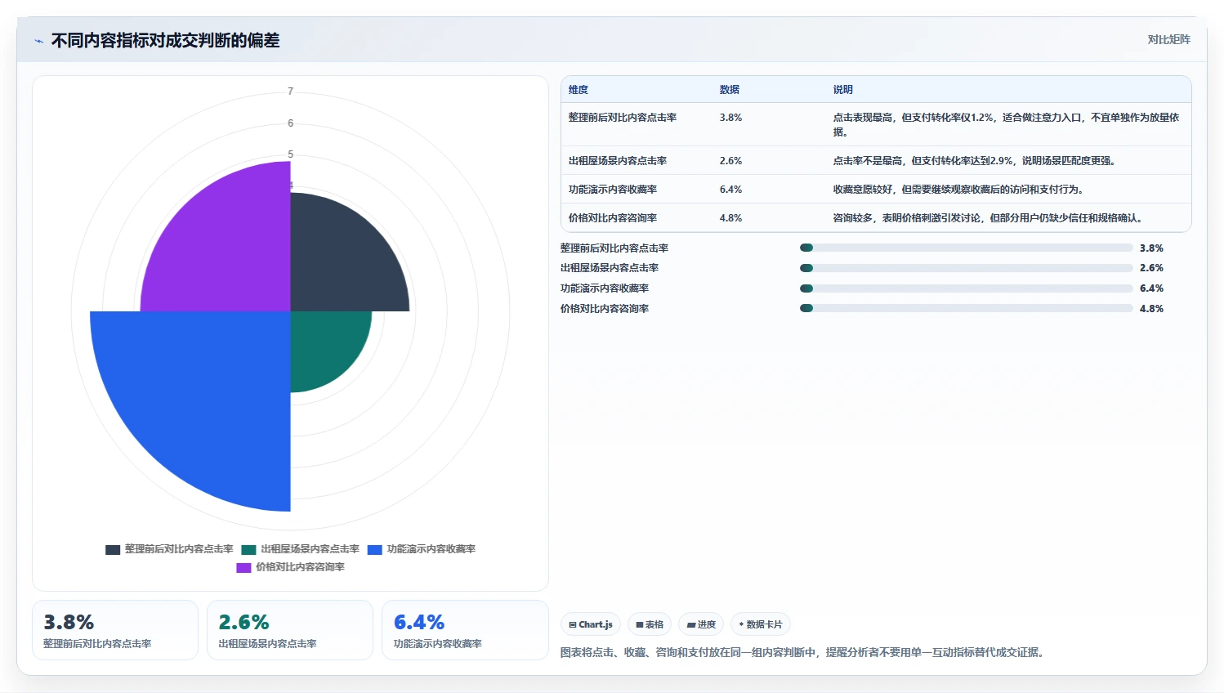Viewport: 1224px width, 693px height.
Task: Click the 功能演示内容收藏率 progress bar
Action: (x=967, y=288)
